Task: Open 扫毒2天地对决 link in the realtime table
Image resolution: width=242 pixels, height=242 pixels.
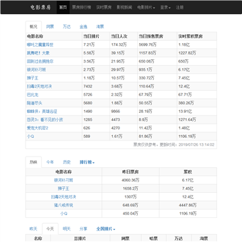Action: point(39,86)
